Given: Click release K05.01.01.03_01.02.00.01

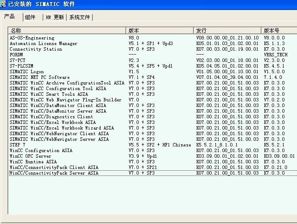Looking at the screenshot, I should tap(228, 44).
